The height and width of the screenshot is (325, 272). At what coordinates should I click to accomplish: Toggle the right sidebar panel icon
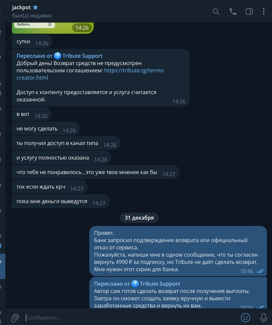(x=249, y=12)
